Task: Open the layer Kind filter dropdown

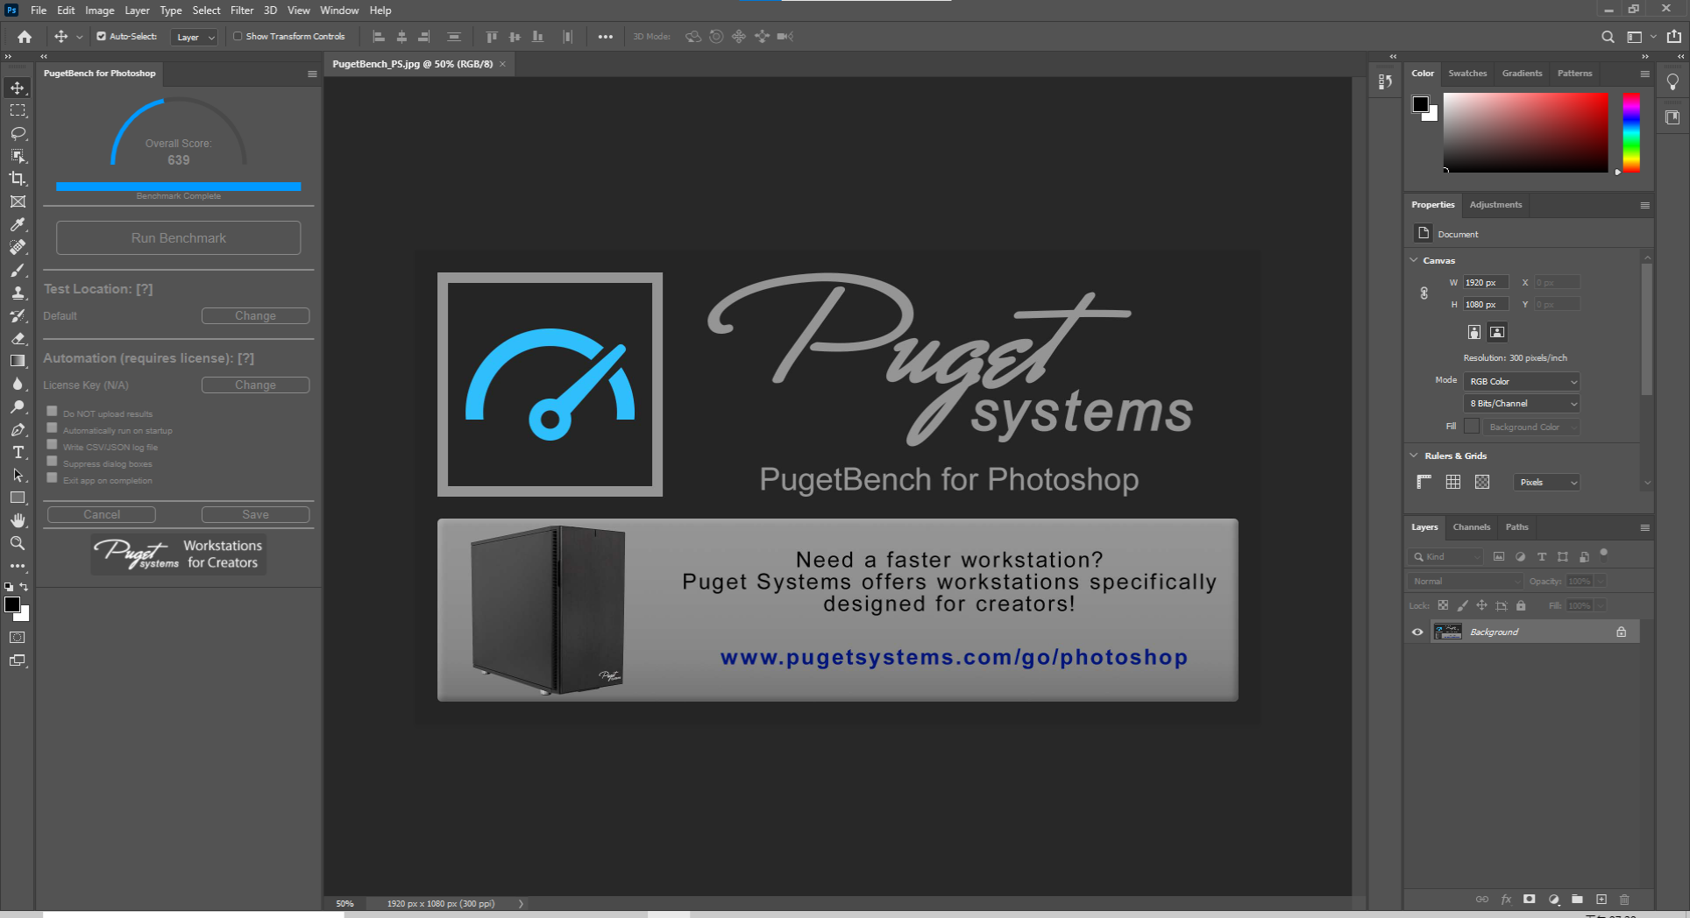Action: click(x=1445, y=556)
